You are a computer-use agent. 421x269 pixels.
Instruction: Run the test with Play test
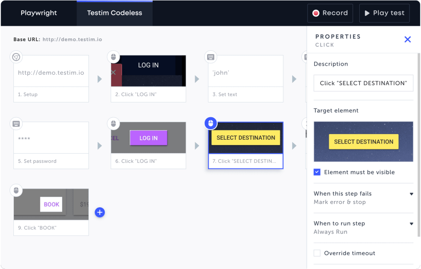(384, 13)
